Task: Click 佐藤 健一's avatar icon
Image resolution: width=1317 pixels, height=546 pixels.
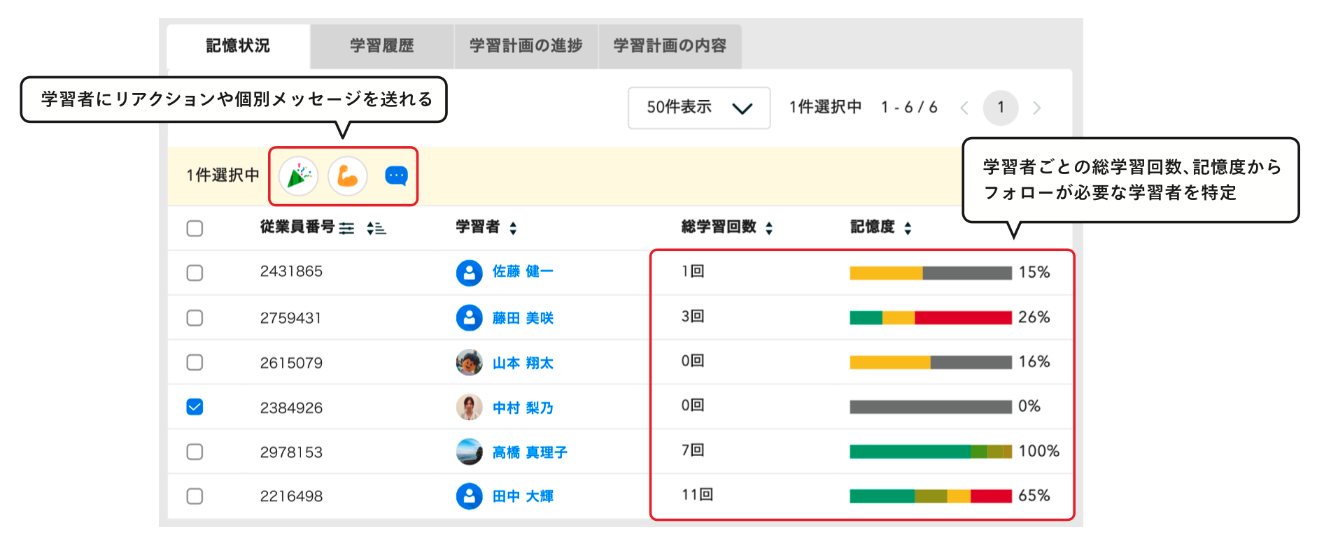Action: pos(469,273)
